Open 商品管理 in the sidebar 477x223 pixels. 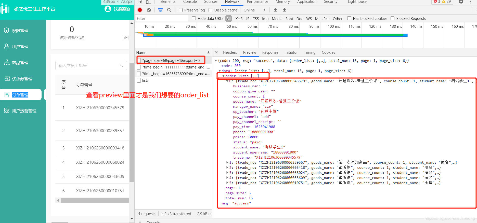point(20,63)
